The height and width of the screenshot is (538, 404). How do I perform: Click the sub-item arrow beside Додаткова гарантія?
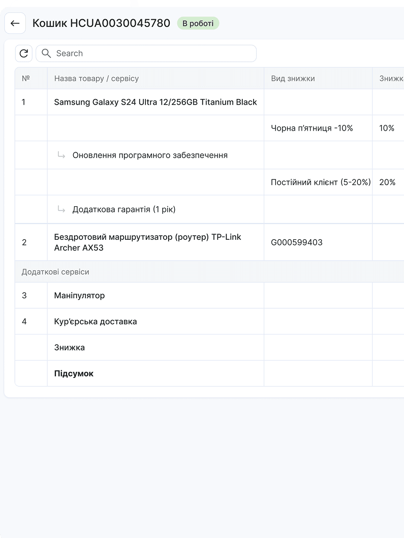tap(61, 209)
